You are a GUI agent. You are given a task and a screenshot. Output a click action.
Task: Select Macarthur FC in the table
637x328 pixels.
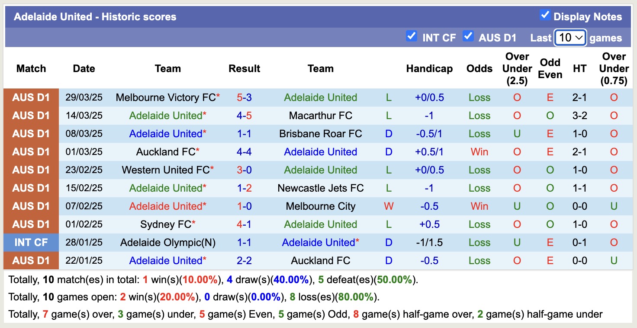[320, 115]
